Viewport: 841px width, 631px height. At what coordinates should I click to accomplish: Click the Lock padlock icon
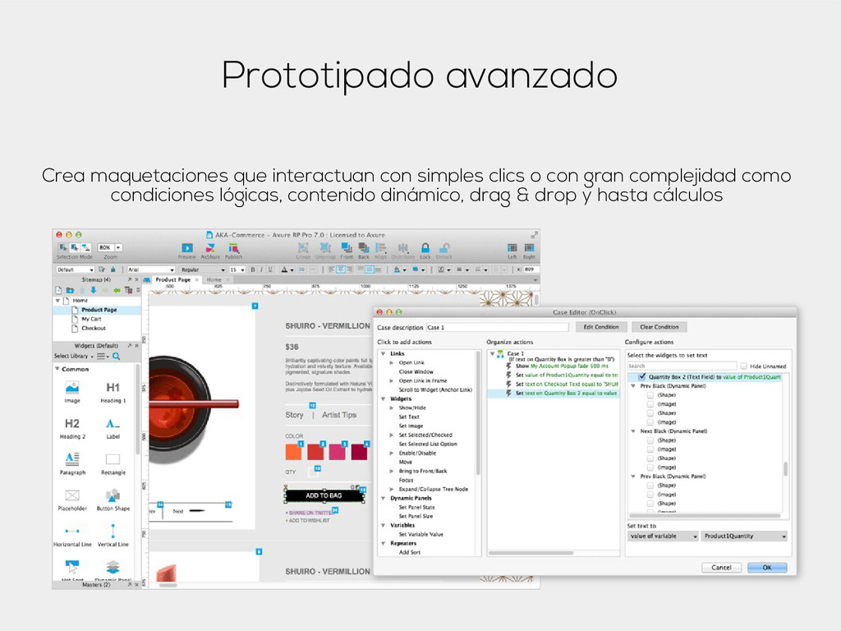[425, 248]
